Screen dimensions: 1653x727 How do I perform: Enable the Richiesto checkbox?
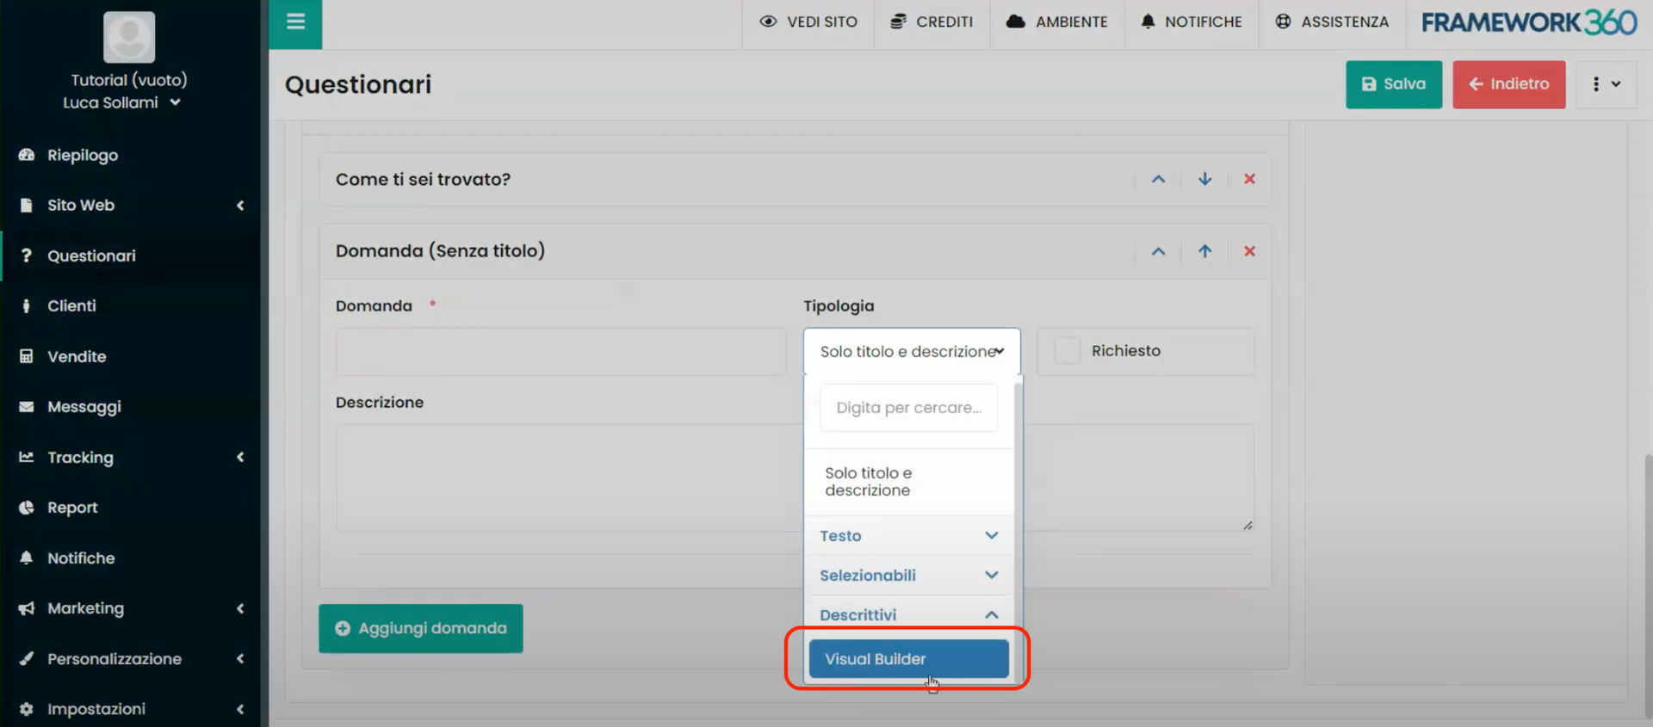tap(1068, 351)
